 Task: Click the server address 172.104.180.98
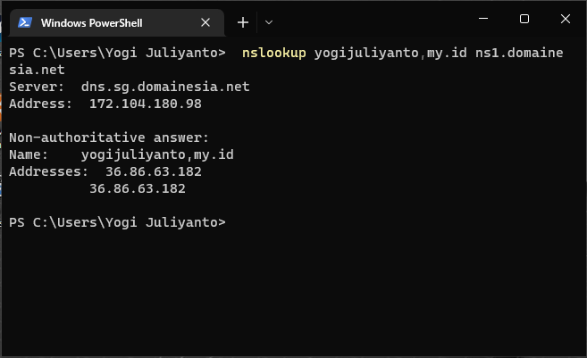pyautogui.click(x=145, y=104)
